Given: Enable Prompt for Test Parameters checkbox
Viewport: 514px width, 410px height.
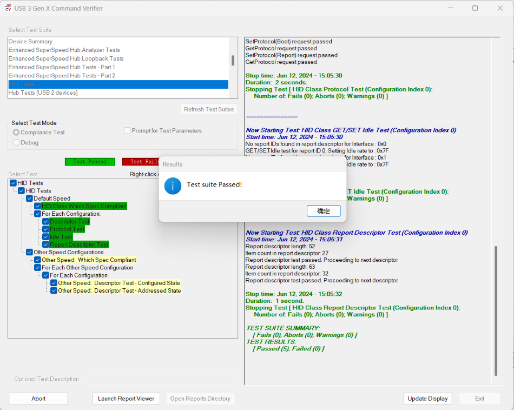Looking at the screenshot, I should 127,131.
